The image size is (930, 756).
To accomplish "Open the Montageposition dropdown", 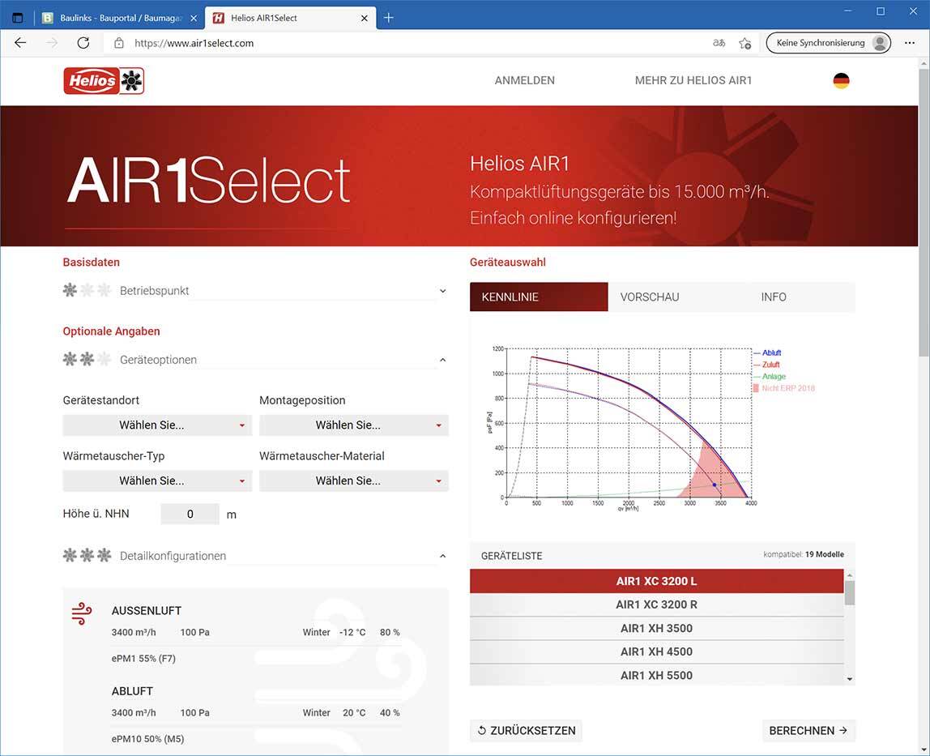I will (x=353, y=425).
